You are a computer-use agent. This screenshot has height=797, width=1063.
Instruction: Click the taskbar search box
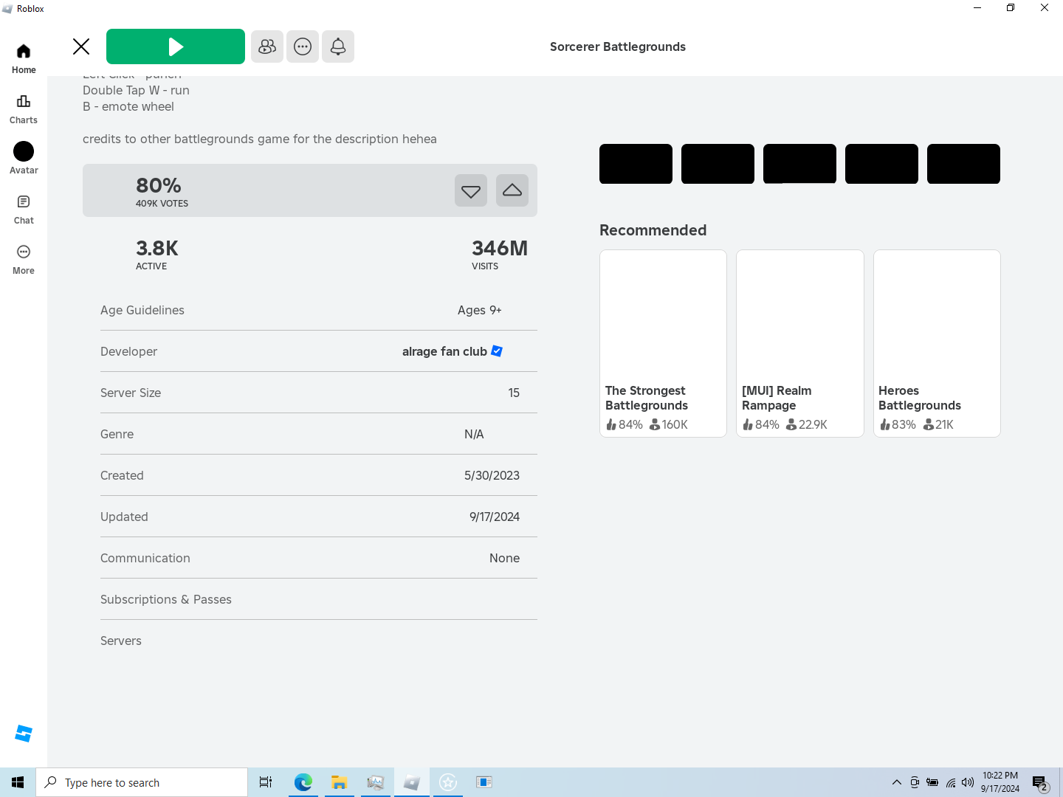[142, 782]
